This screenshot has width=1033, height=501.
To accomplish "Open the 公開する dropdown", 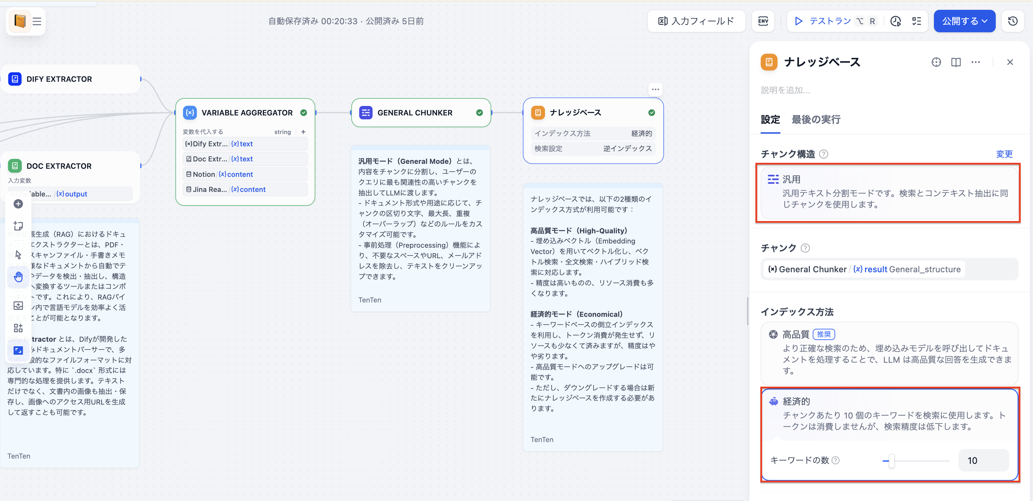I will pyautogui.click(x=964, y=21).
